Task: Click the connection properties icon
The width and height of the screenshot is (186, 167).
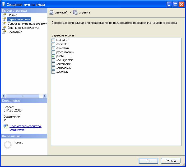Action: pyautogui.click(x=6, y=126)
